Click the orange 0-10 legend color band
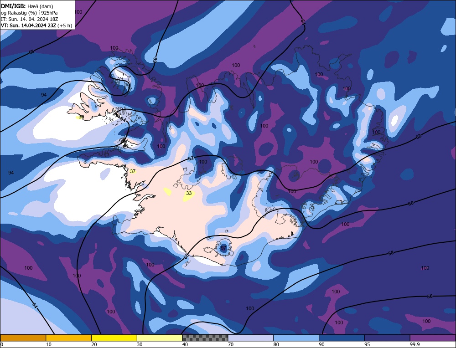 coord(23,338)
